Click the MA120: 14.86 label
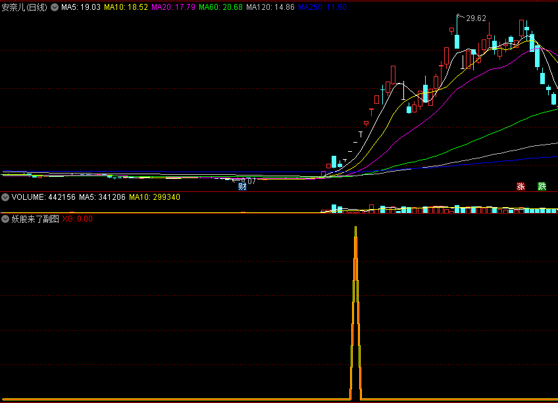Screen dimensions: 558x403 pyautogui.click(x=270, y=7)
